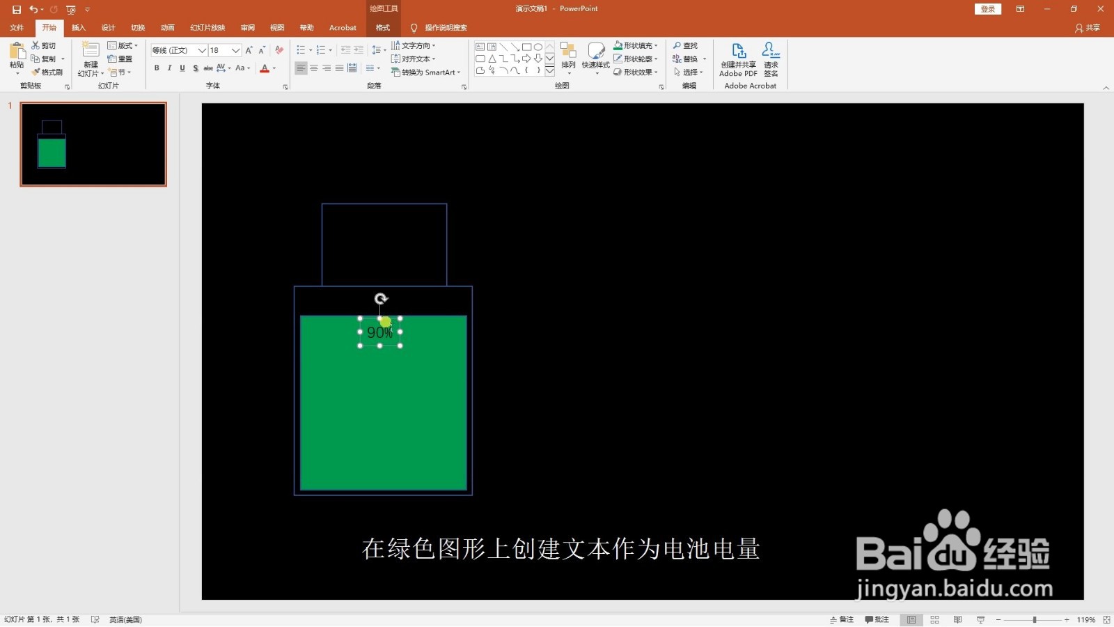Click Find (查找) in the editing group
The width and height of the screenshot is (1114, 627).
pos(685,45)
